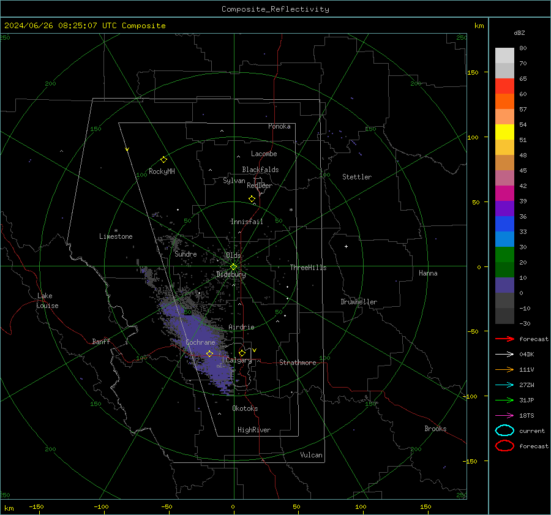Screen dimensions: 551x515
Task: Select the cyan 'current' ellipse icon
Action: pos(504,430)
